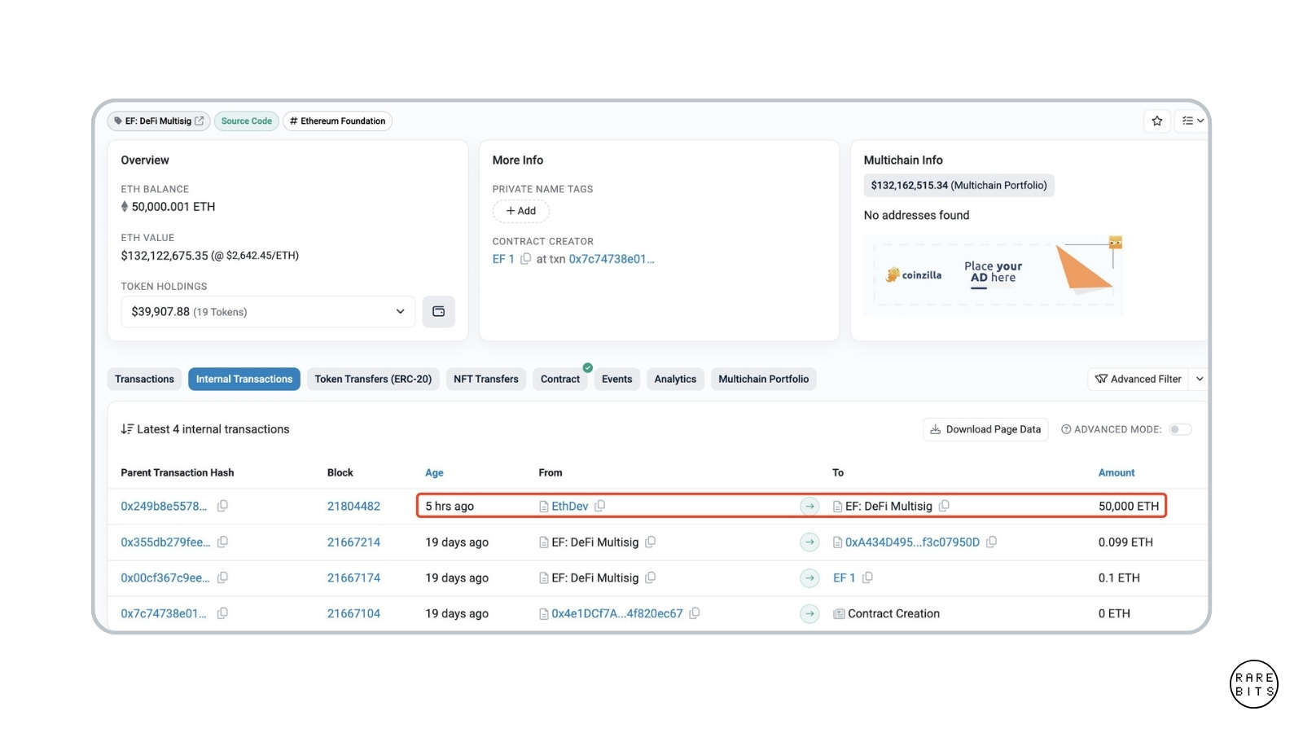The width and height of the screenshot is (1303, 733).
Task: Open contract creator EF 1 link
Action: tap(503, 259)
